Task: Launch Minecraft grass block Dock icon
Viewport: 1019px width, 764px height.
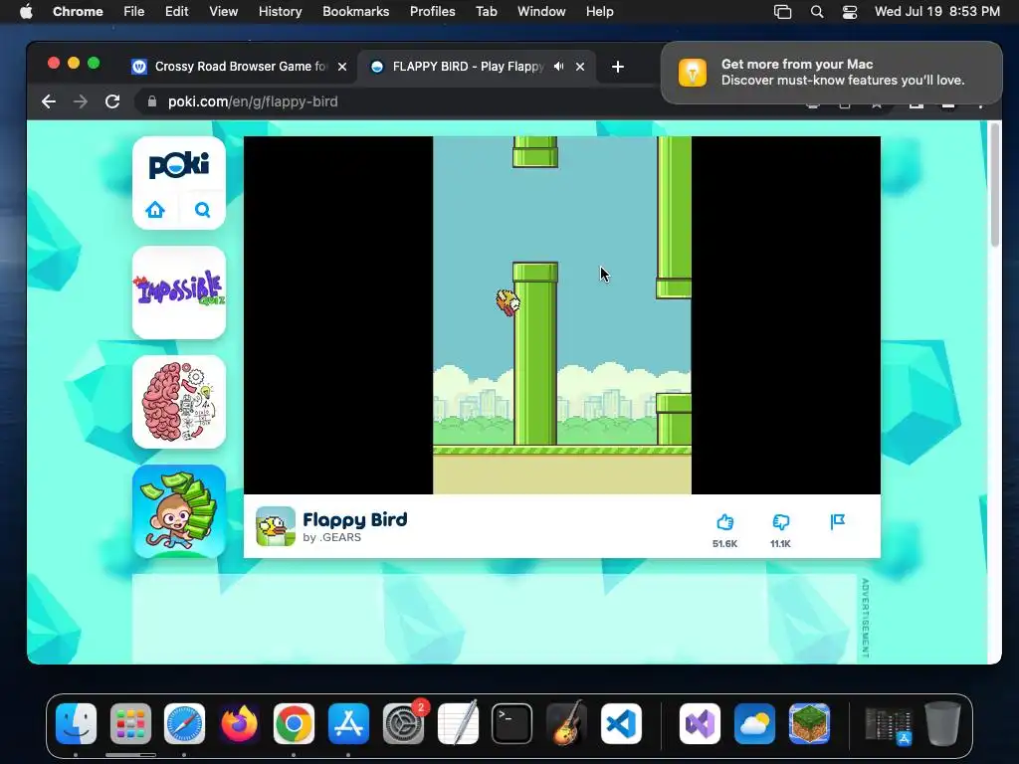Action: 809,724
